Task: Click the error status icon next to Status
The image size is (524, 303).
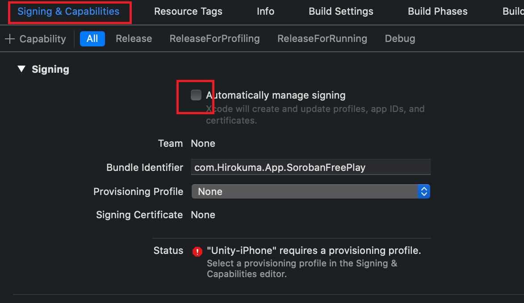Action: [x=197, y=251]
